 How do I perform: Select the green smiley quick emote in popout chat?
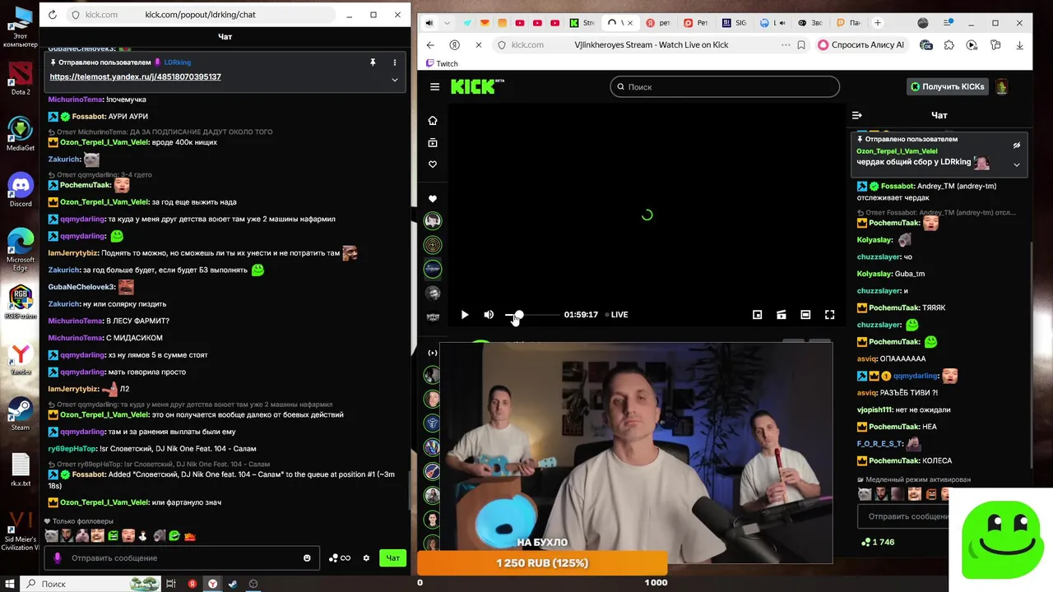[174, 536]
